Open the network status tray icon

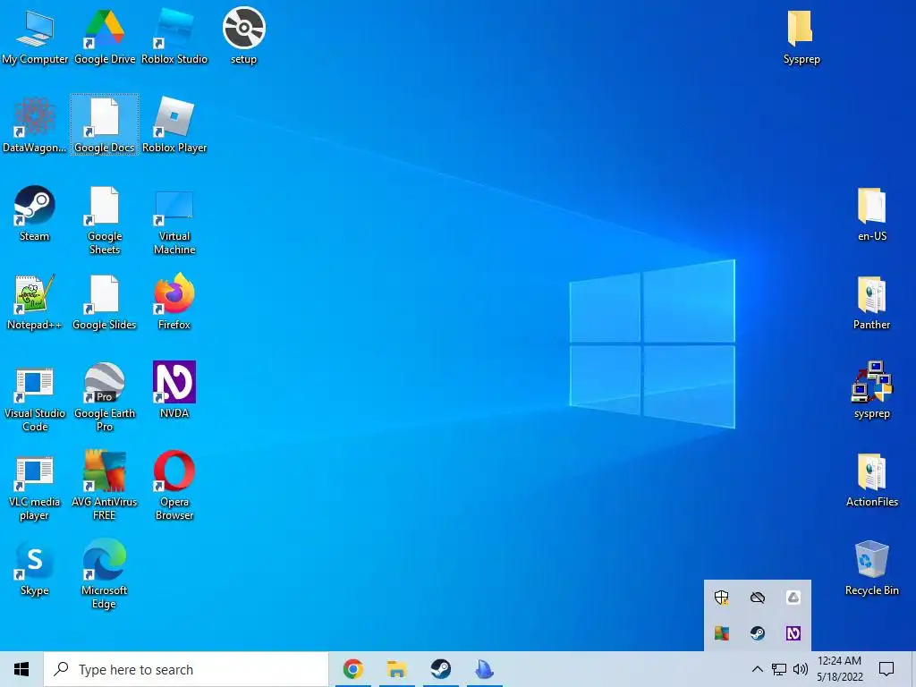(x=779, y=669)
